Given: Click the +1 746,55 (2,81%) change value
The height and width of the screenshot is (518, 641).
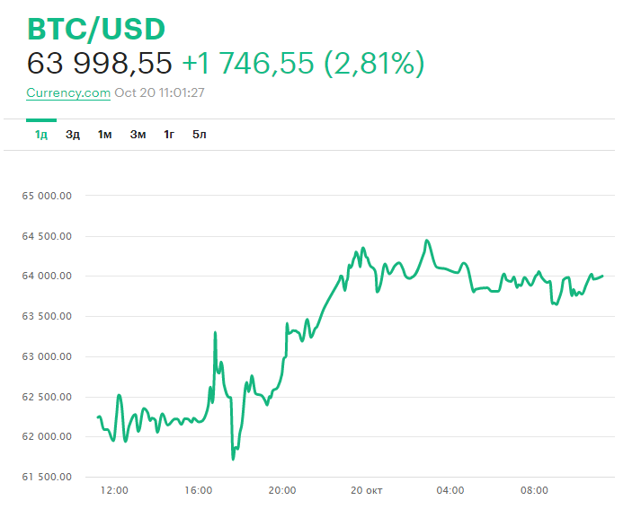Looking at the screenshot, I should click(x=303, y=63).
